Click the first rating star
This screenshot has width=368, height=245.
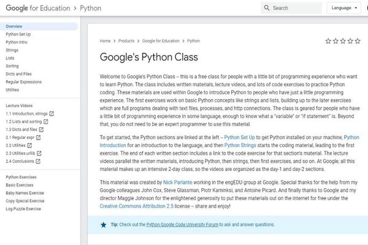[328, 41]
